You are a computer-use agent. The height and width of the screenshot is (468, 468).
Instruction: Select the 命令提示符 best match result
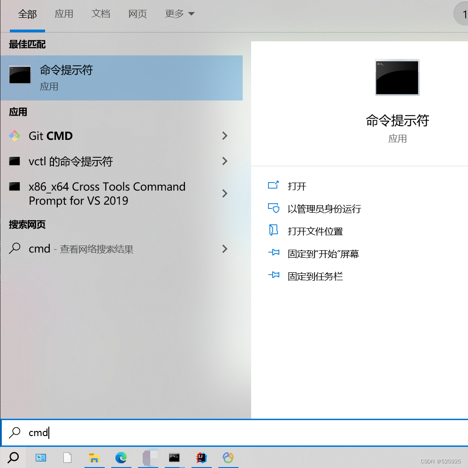122,78
